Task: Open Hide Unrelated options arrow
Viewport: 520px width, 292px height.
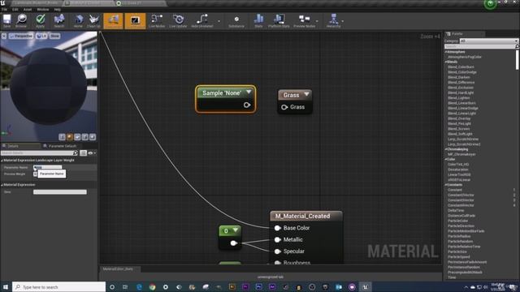Action: point(219,22)
